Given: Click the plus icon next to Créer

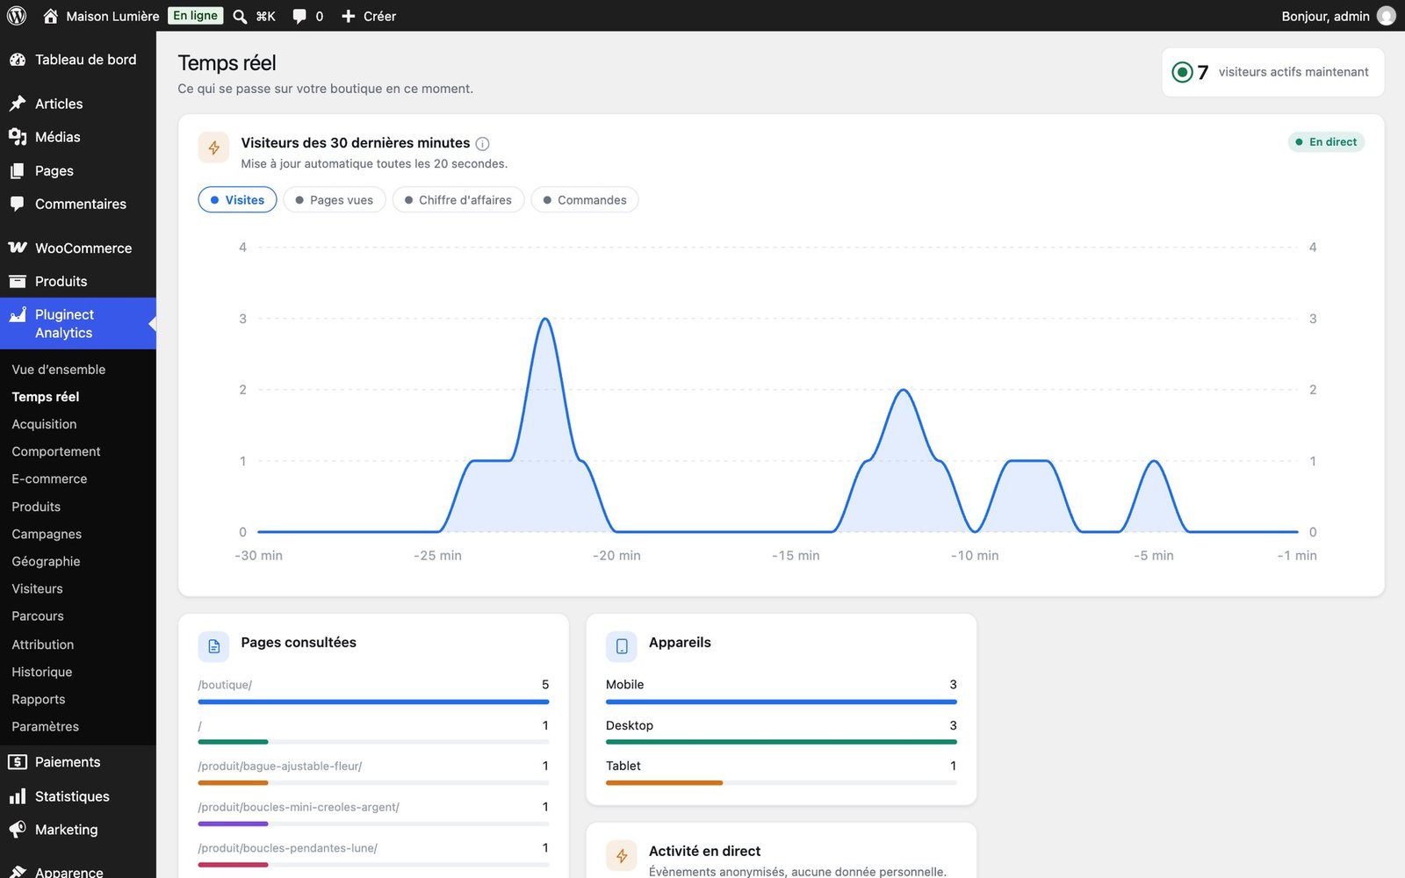Looking at the screenshot, I should (349, 16).
